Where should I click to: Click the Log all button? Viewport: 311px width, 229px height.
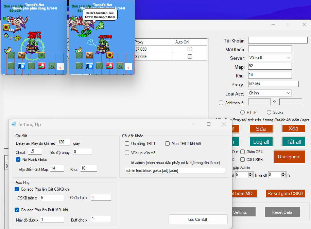[x=261, y=142]
